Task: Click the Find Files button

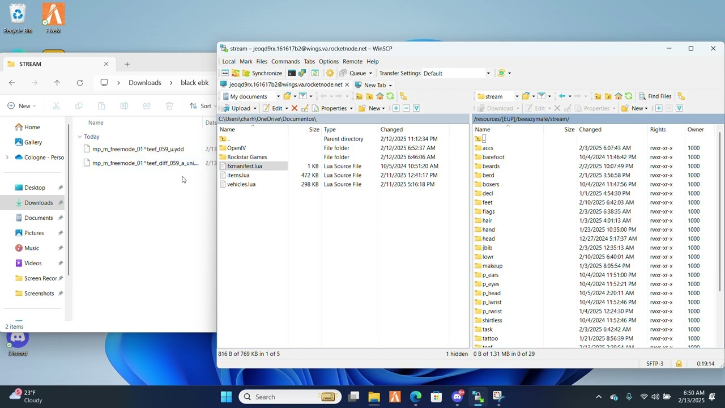Action: (654, 96)
